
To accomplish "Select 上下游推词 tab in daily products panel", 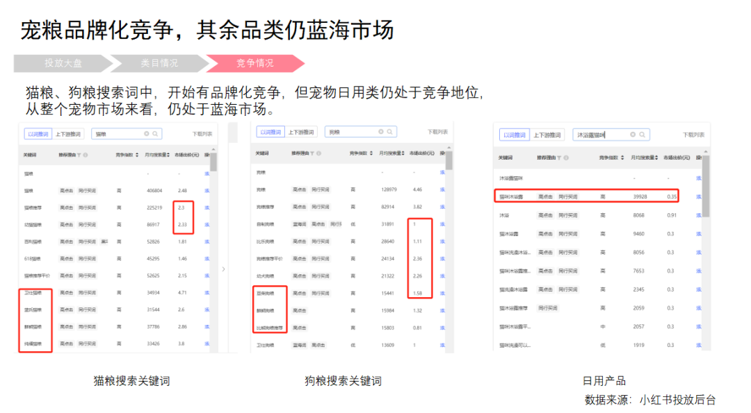I will pos(547,135).
